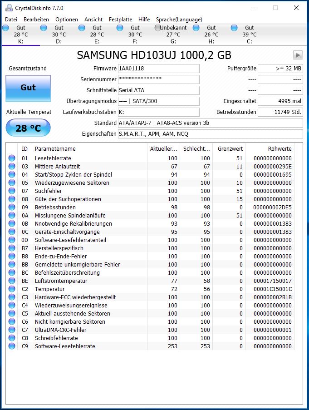The image size is (309, 410).
Task: Switch to drive F: disk tab
Action: [x=135, y=34]
